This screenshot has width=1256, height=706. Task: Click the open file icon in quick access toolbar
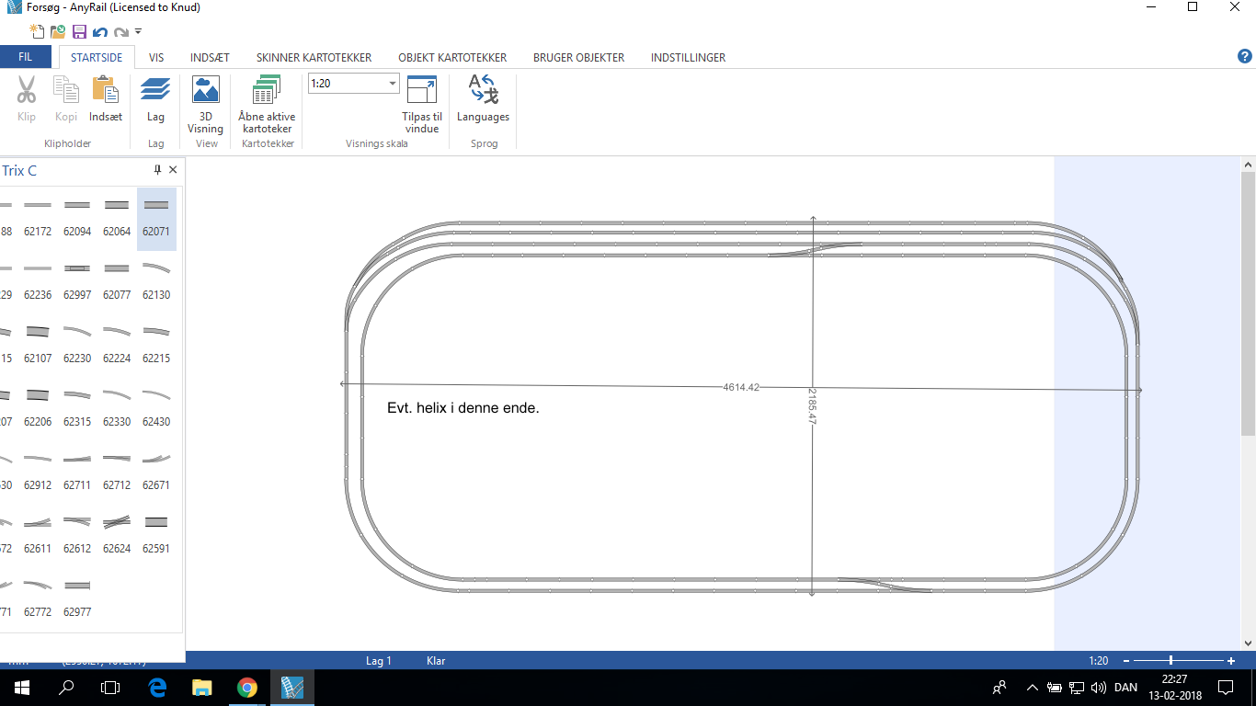click(x=58, y=31)
